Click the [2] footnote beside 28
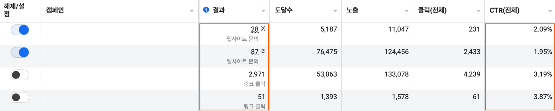The height and width of the screenshot is (111, 555). pos(263,28)
